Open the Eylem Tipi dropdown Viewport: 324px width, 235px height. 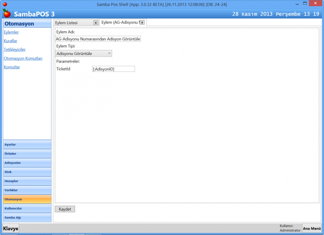pos(84,54)
